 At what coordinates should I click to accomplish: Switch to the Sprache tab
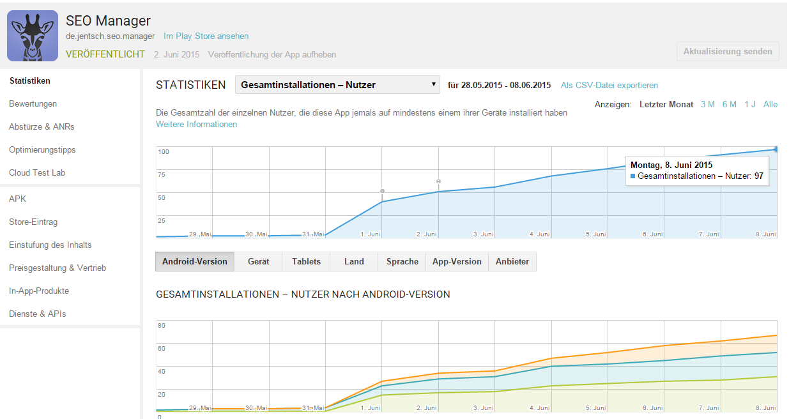pos(402,261)
